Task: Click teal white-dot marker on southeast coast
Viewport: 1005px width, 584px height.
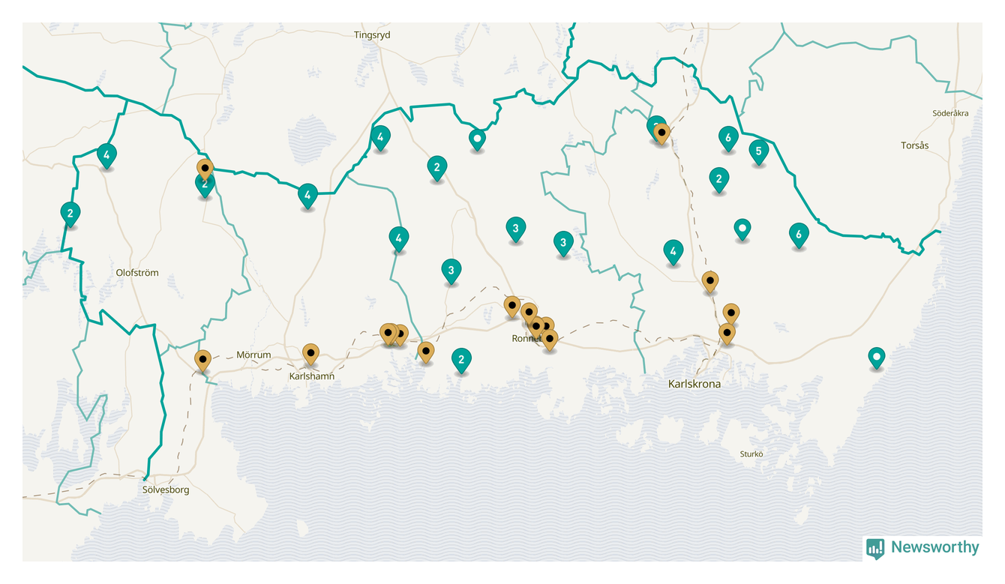Action: coord(876,357)
